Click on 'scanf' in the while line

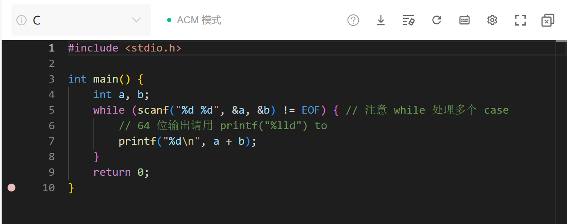point(153,110)
